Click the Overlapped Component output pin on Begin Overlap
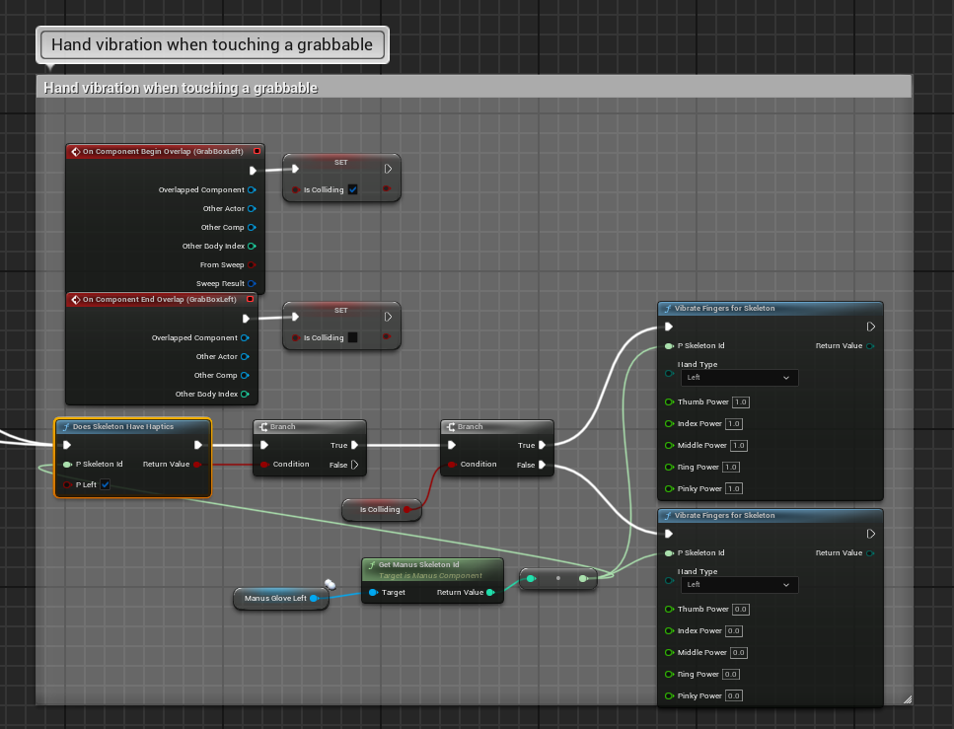The height and width of the screenshot is (729, 954). click(x=252, y=189)
